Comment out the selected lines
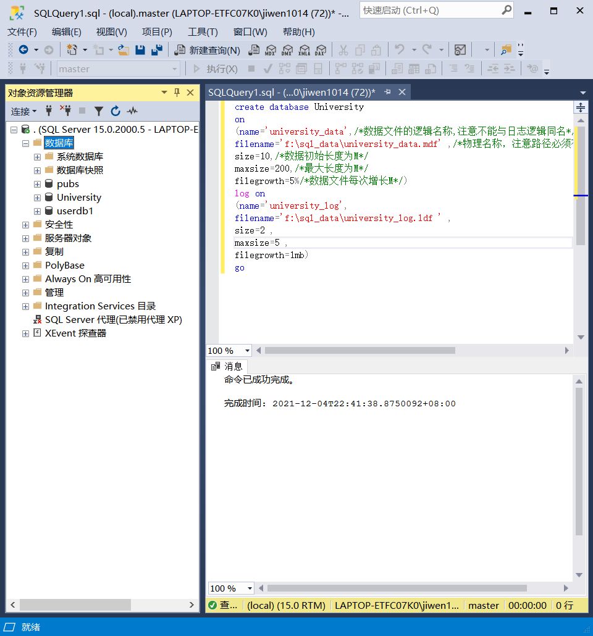 click(x=453, y=69)
